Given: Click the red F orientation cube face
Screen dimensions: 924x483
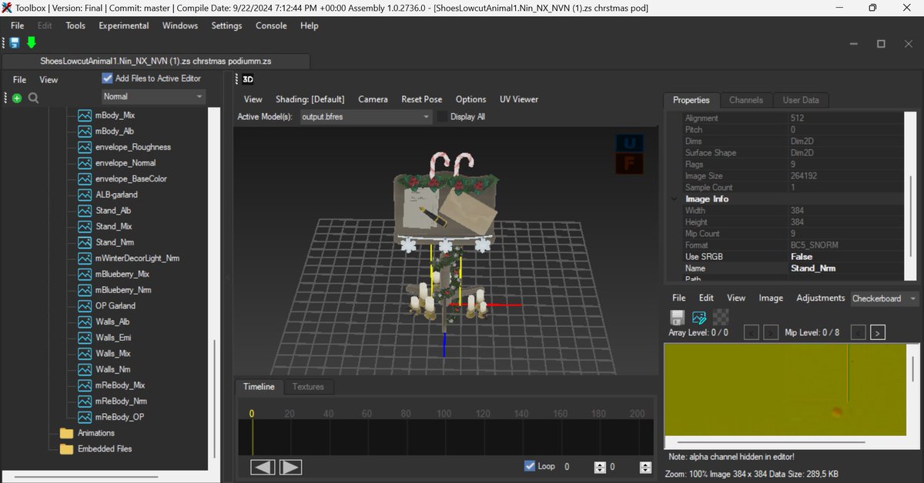Looking at the screenshot, I should (x=628, y=163).
